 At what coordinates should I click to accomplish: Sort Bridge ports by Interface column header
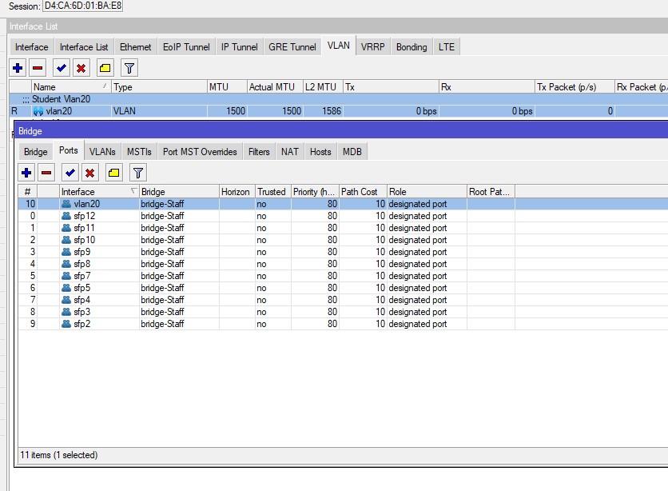[99, 192]
